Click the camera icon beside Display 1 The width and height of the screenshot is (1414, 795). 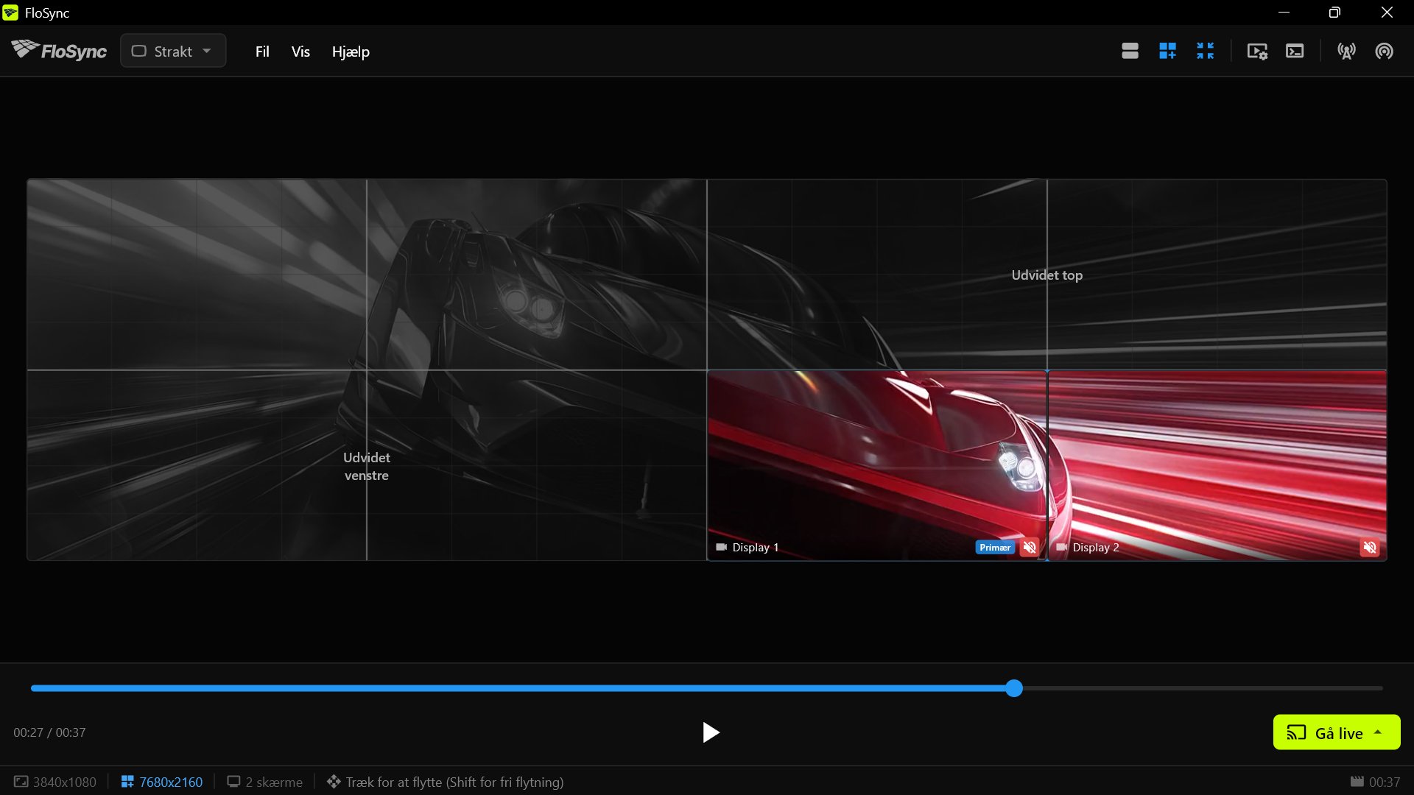[721, 547]
